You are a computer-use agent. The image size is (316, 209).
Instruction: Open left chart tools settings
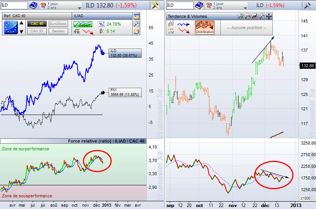[x=155, y=5]
